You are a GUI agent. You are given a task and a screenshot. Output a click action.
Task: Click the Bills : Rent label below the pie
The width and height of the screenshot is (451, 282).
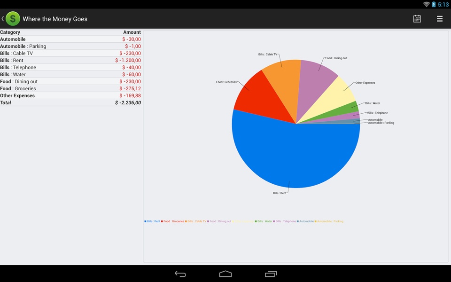tap(280, 193)
